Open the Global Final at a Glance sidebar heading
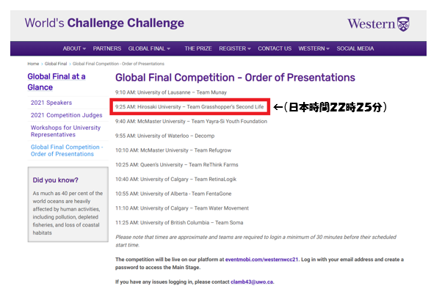442x297 pixels. pos(57,82)
